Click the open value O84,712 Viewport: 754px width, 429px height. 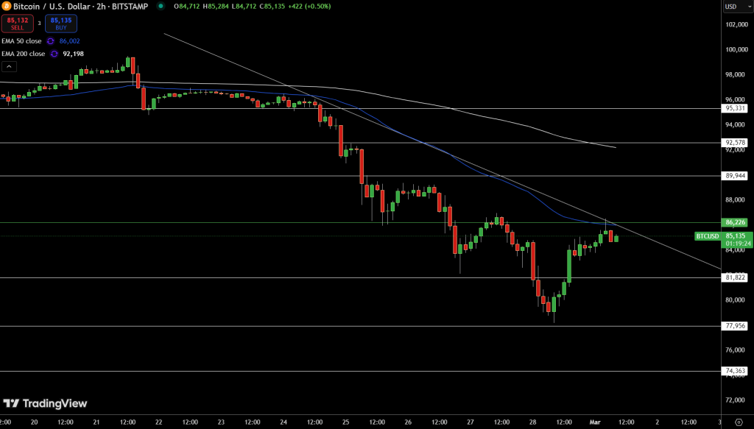click(x=186, y=6)
